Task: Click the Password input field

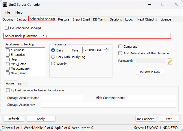Action: (150, 61)
